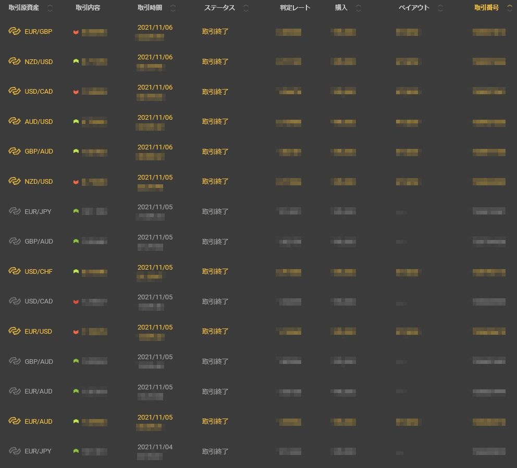Click the 判定レート column header
The width and height of the screenshot is (517, 468).
(x=295, y=8)
